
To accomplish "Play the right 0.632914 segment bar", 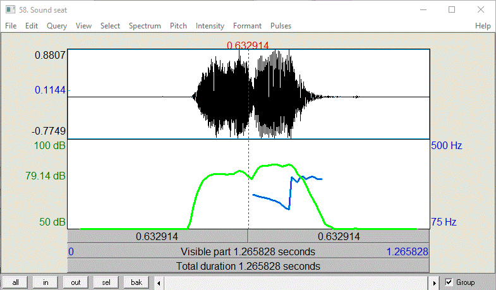I will click(x=339, y=236).
